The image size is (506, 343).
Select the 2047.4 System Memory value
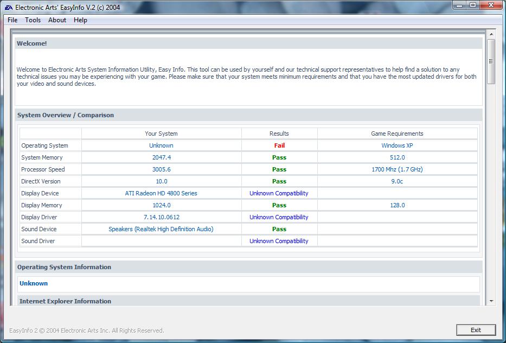[x=162, y=157]
